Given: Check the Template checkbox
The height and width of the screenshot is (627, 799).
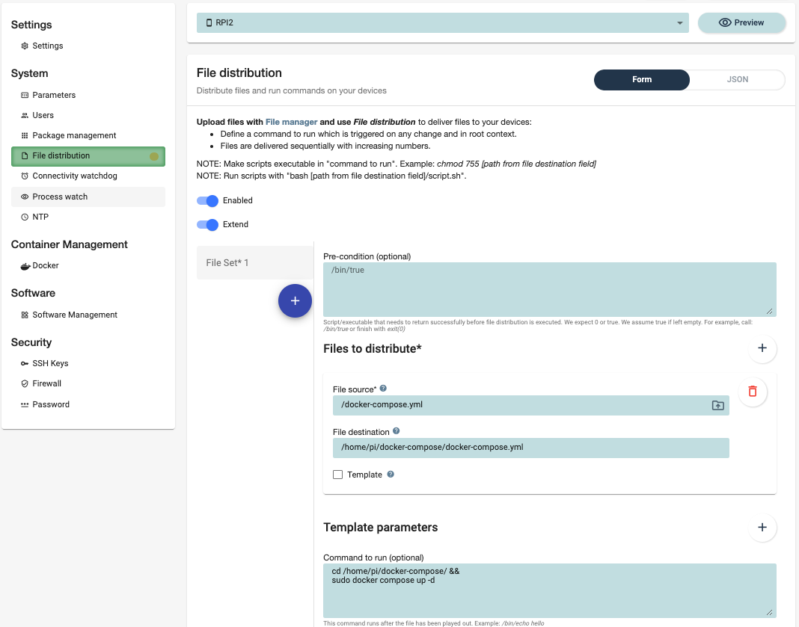Looking at the screenshot, I should [x=337, y=474].
